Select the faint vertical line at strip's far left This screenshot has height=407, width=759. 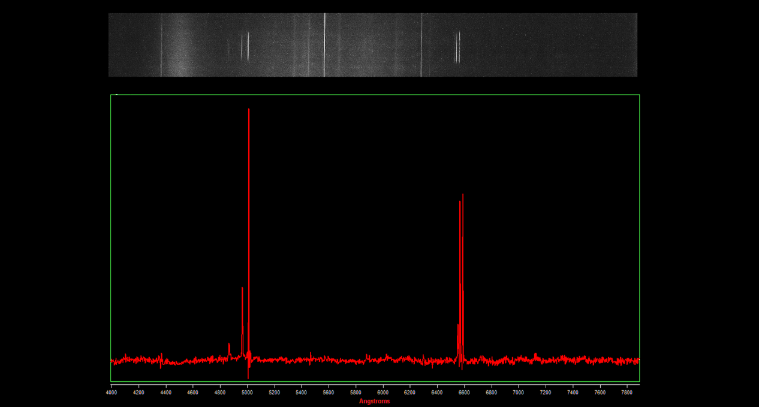pos(161,45)
